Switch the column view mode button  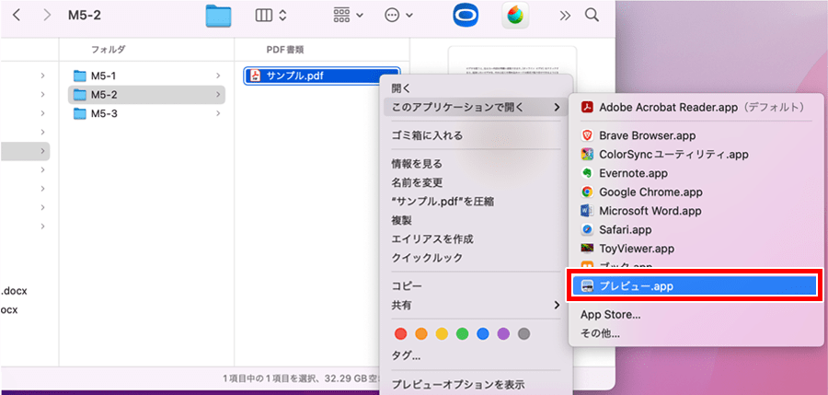270,16
